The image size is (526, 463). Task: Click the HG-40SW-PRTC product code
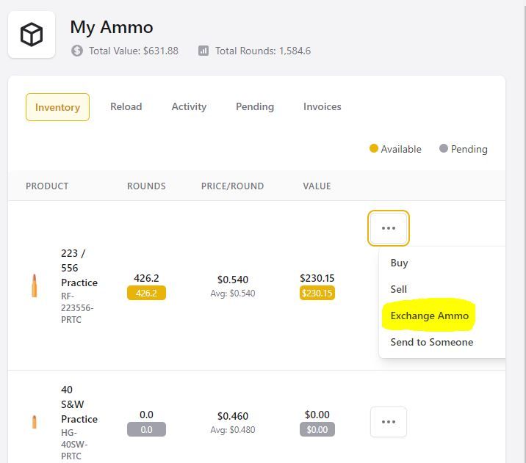point(74,445)
